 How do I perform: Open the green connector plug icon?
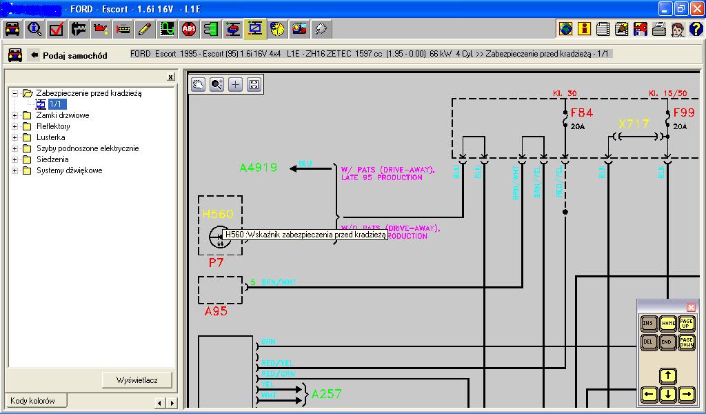point(211,29)
